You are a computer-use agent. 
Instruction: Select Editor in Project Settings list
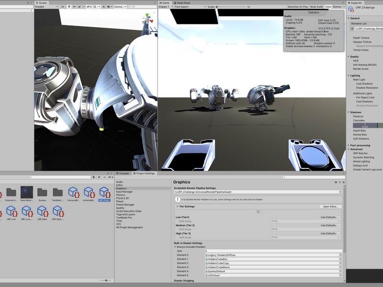pos(119,185)
